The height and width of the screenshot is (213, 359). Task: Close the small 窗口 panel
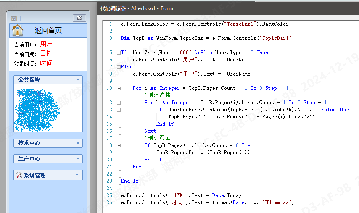79,18
